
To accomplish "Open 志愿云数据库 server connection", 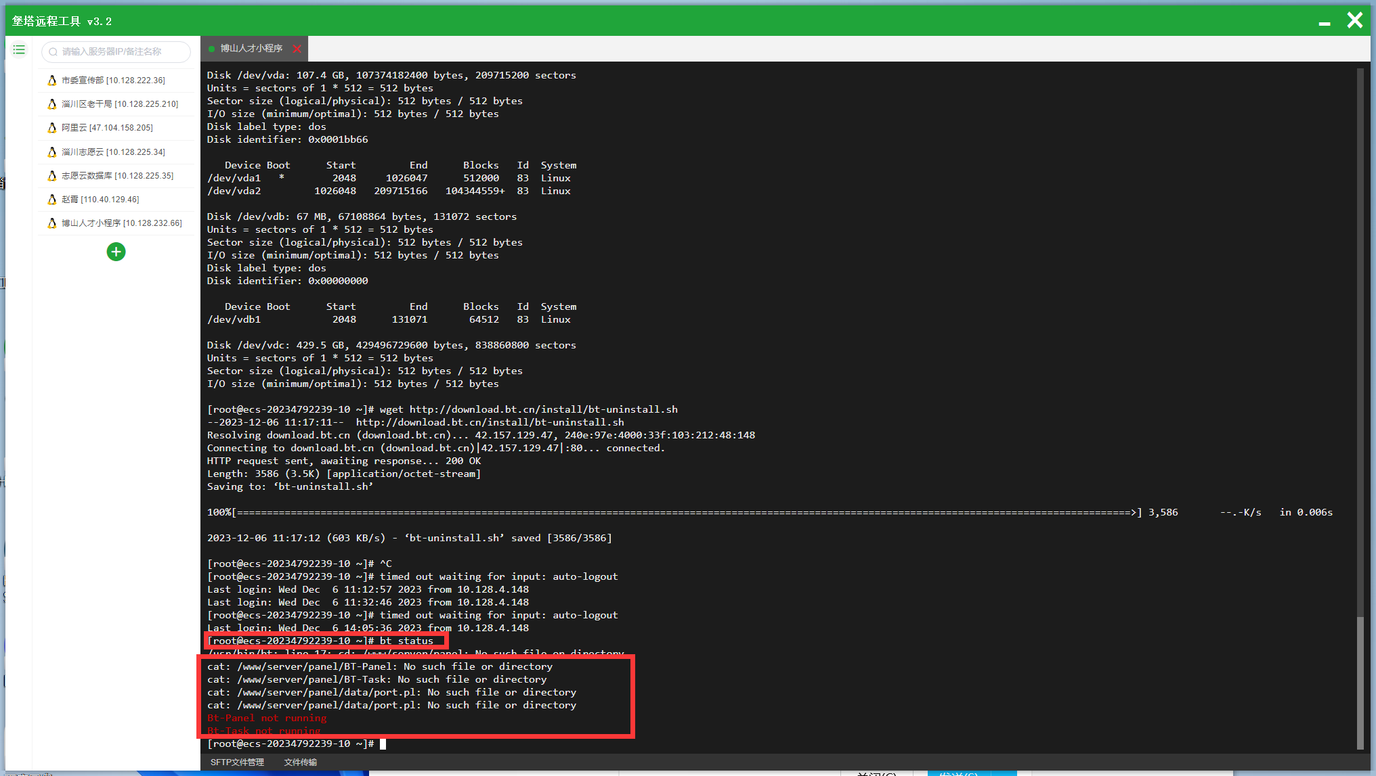I will coord(117,176).
